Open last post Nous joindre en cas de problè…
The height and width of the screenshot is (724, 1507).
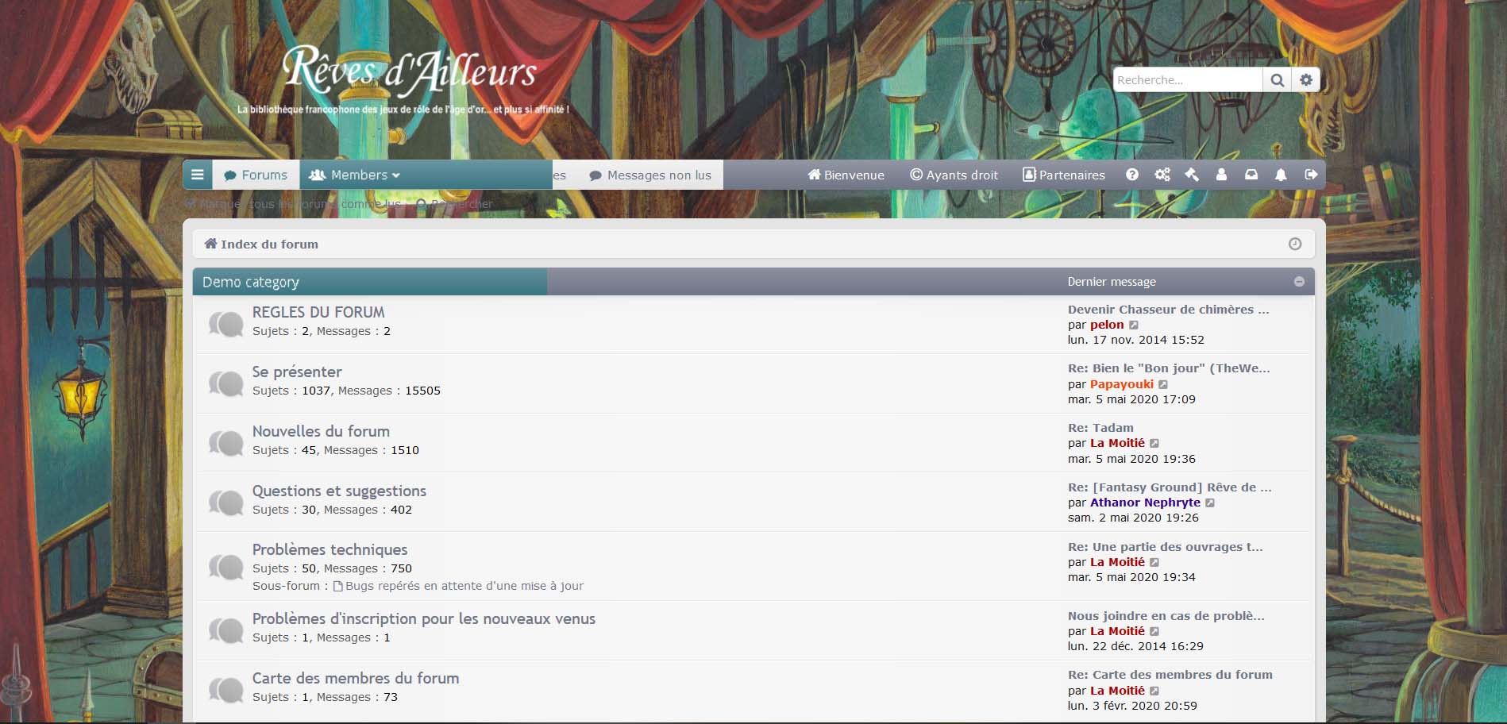click(1166, 616)
